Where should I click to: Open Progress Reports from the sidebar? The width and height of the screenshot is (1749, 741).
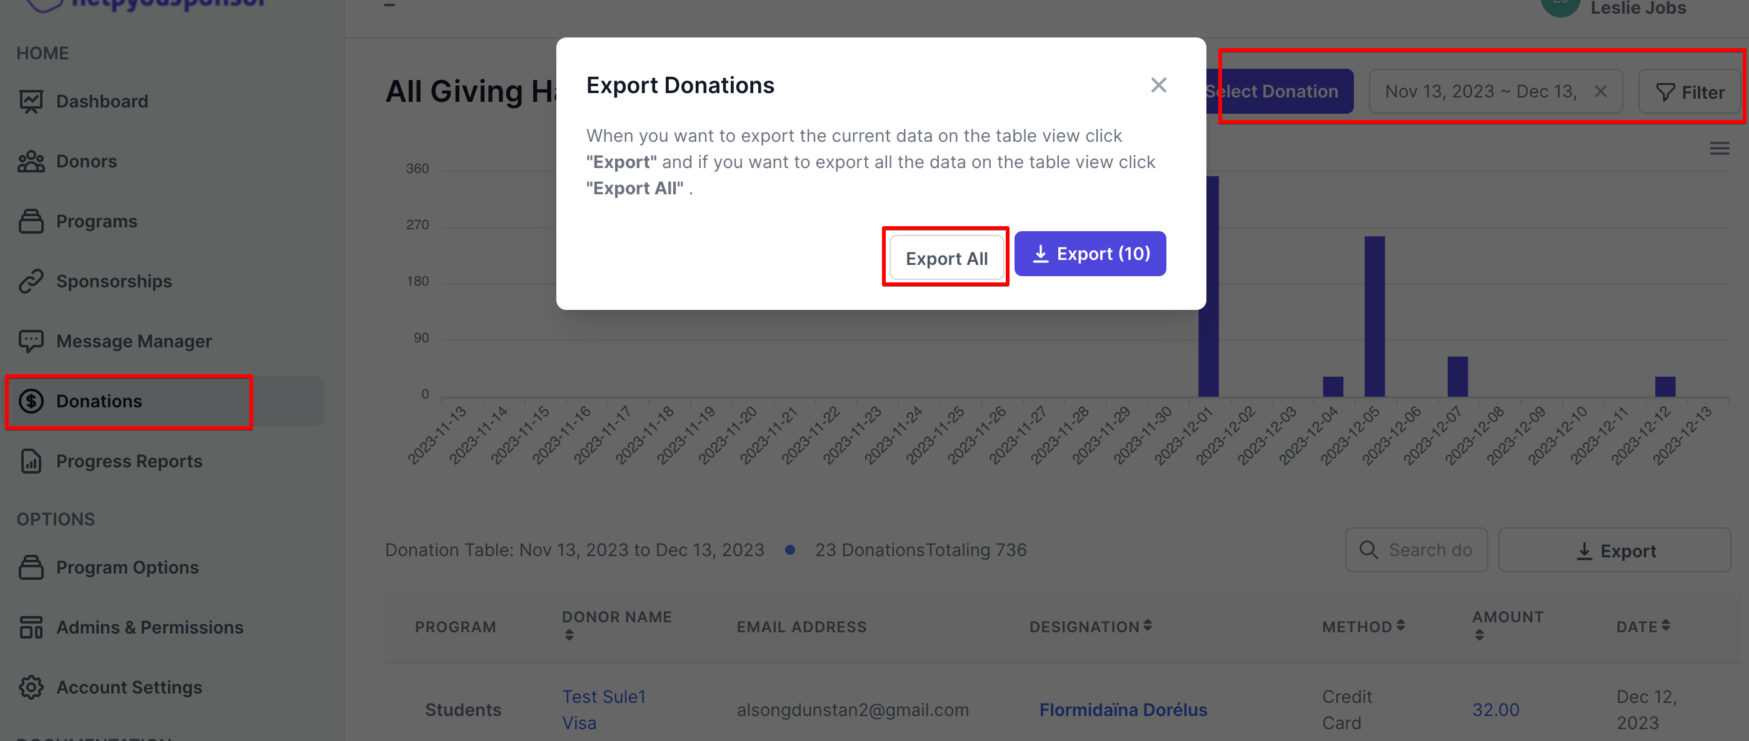(x=129, y=460)
